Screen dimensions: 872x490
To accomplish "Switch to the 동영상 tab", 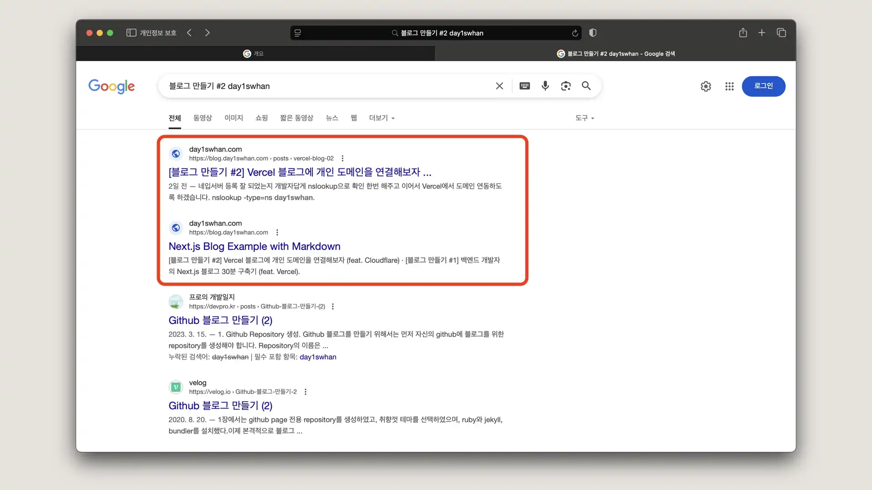I will 203,118.
